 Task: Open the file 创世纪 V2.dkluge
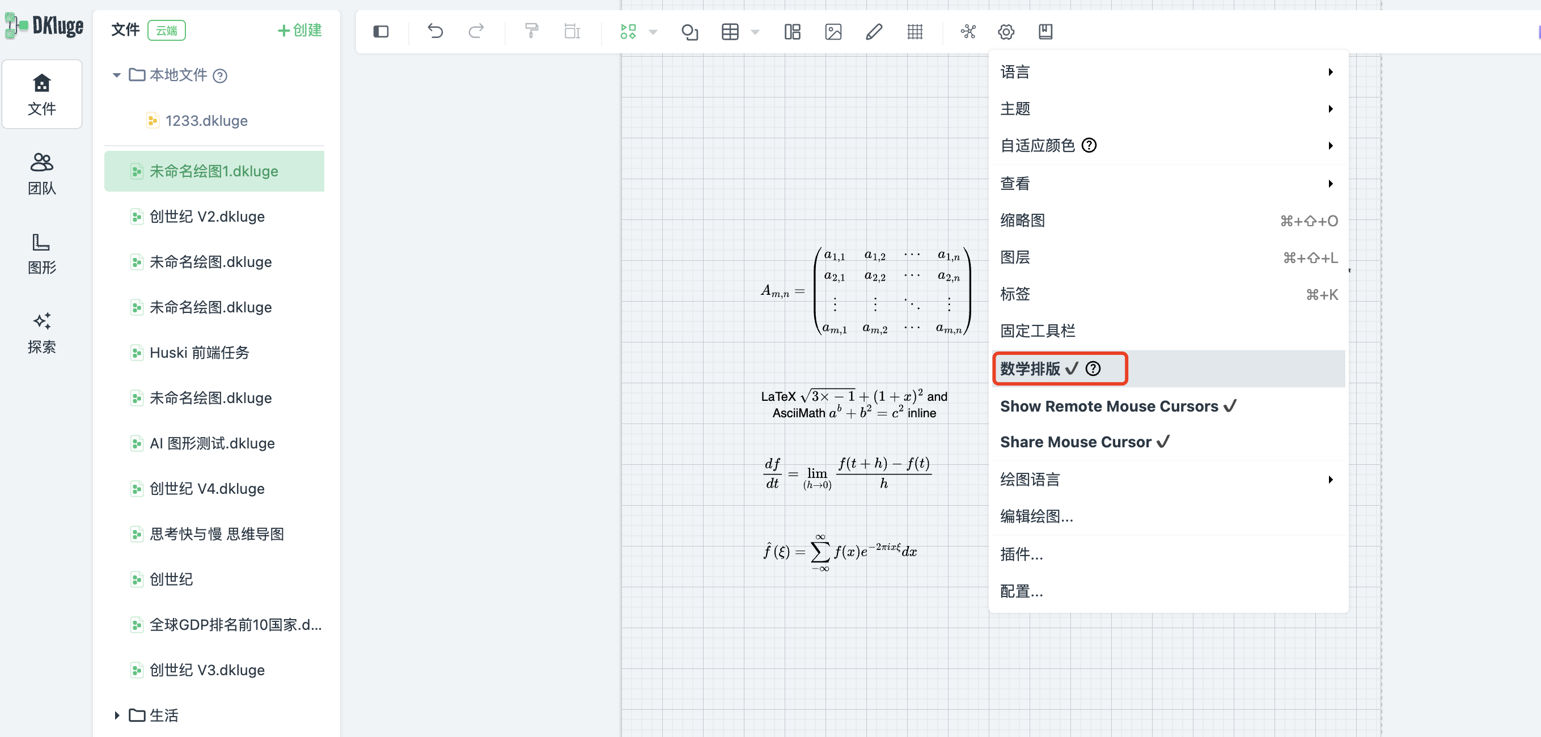[x=207, y=217]
